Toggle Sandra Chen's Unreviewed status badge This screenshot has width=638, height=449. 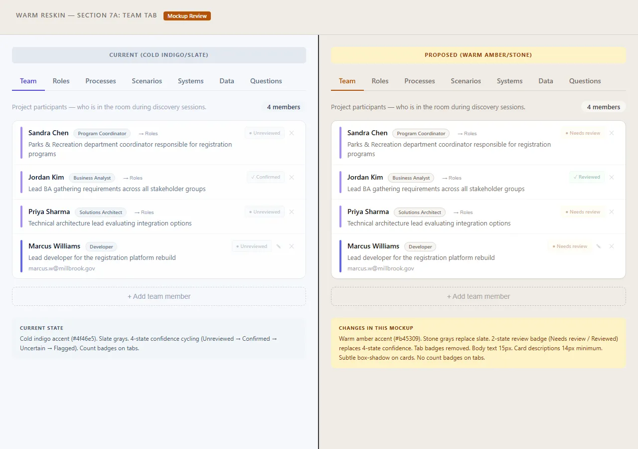(x=264, y=133)
